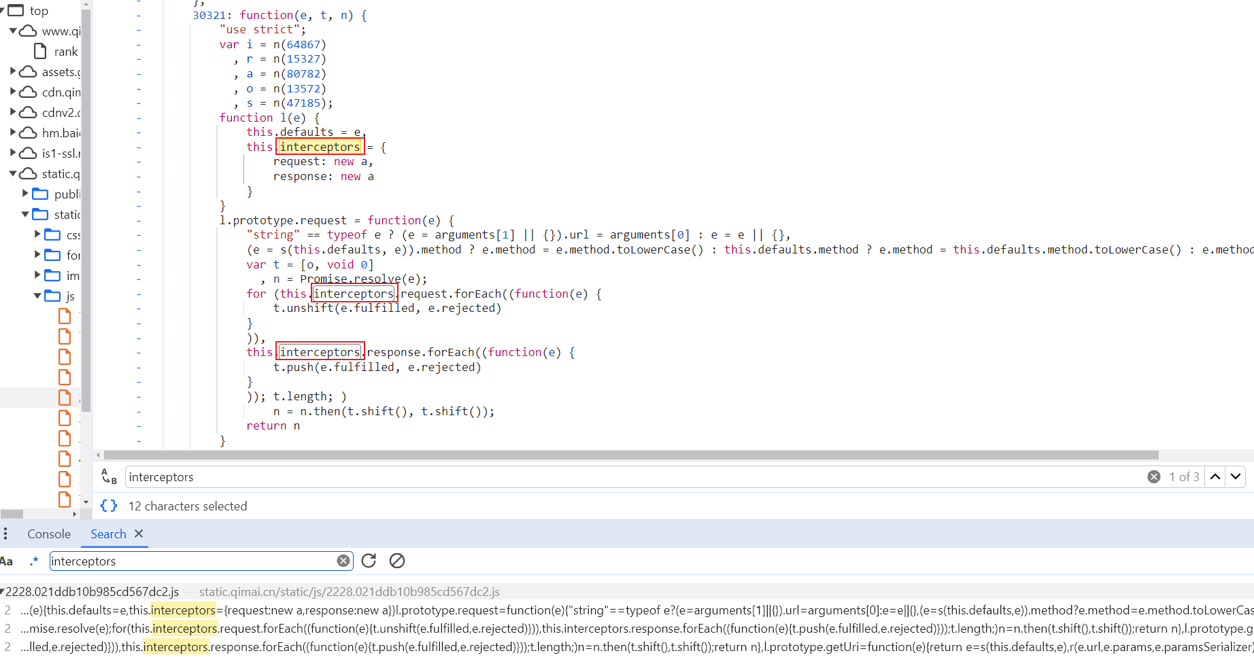Focus the editor find input field
Viewport: 1254px width, 666px height.
coord(636,476)
